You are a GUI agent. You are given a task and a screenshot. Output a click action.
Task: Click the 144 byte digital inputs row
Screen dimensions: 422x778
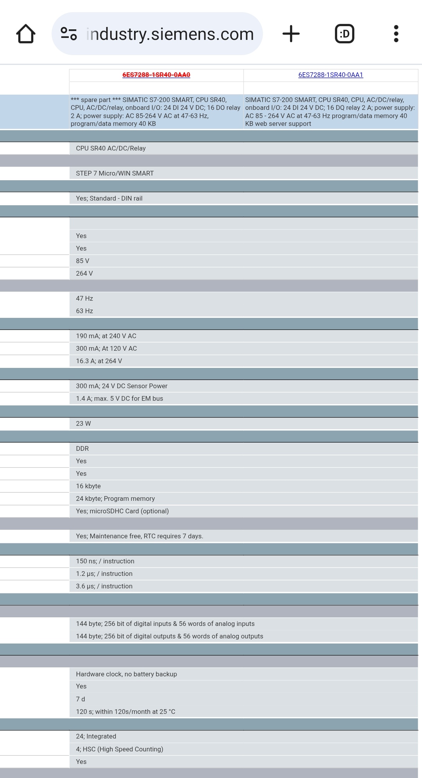click(244, 624)
